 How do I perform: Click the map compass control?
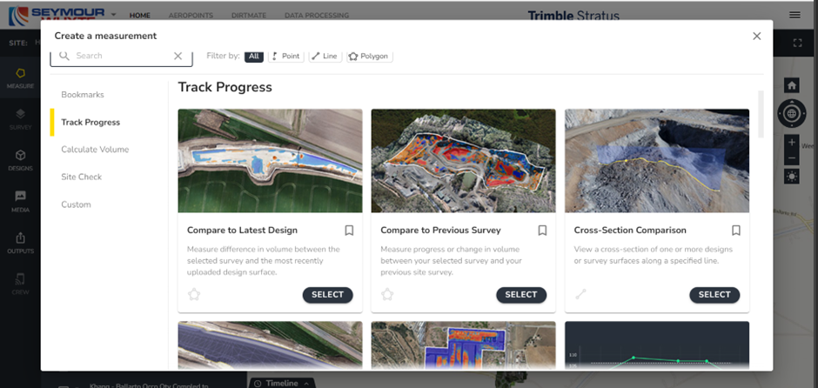point(791,113)
